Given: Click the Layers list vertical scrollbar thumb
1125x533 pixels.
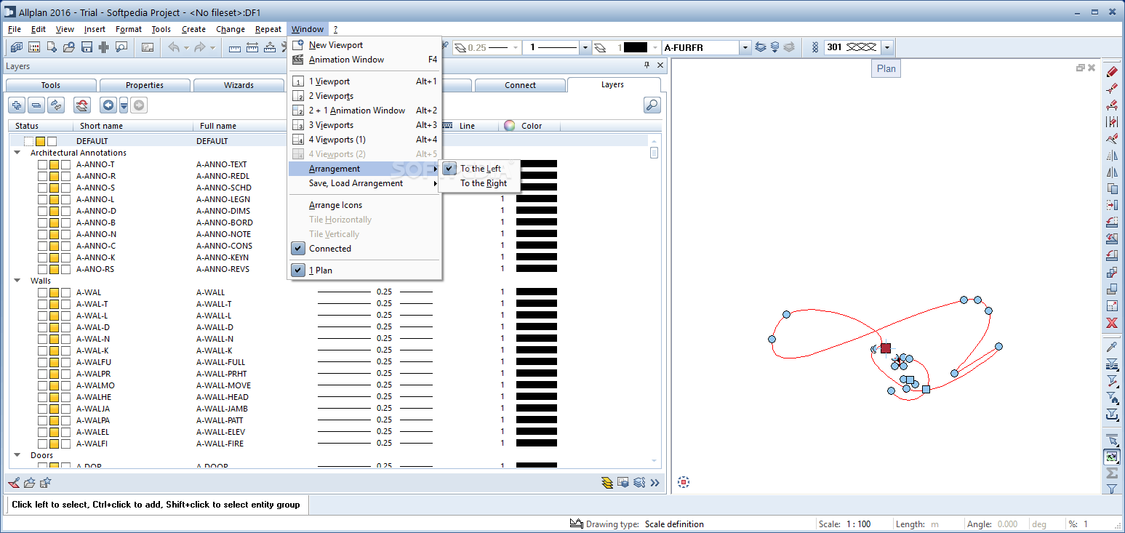Looking at the screenshot, I should point(654,153).
